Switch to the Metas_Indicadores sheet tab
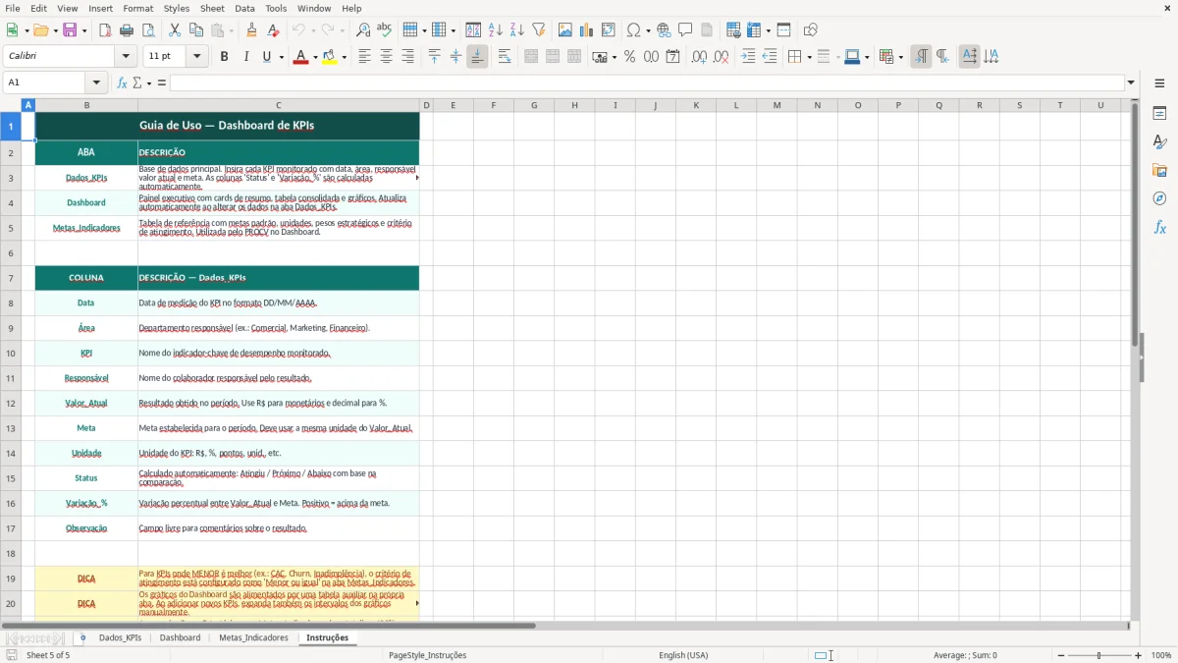 (253, 637)
